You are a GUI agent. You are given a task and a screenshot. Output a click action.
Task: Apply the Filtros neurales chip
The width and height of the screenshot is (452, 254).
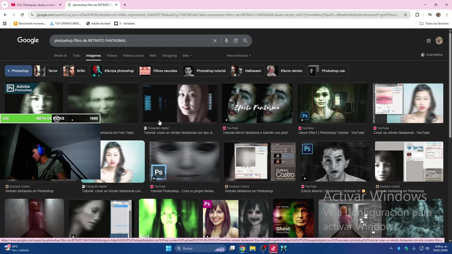[160, 71]
